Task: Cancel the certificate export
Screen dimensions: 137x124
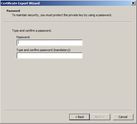Action: click(123, 117)
